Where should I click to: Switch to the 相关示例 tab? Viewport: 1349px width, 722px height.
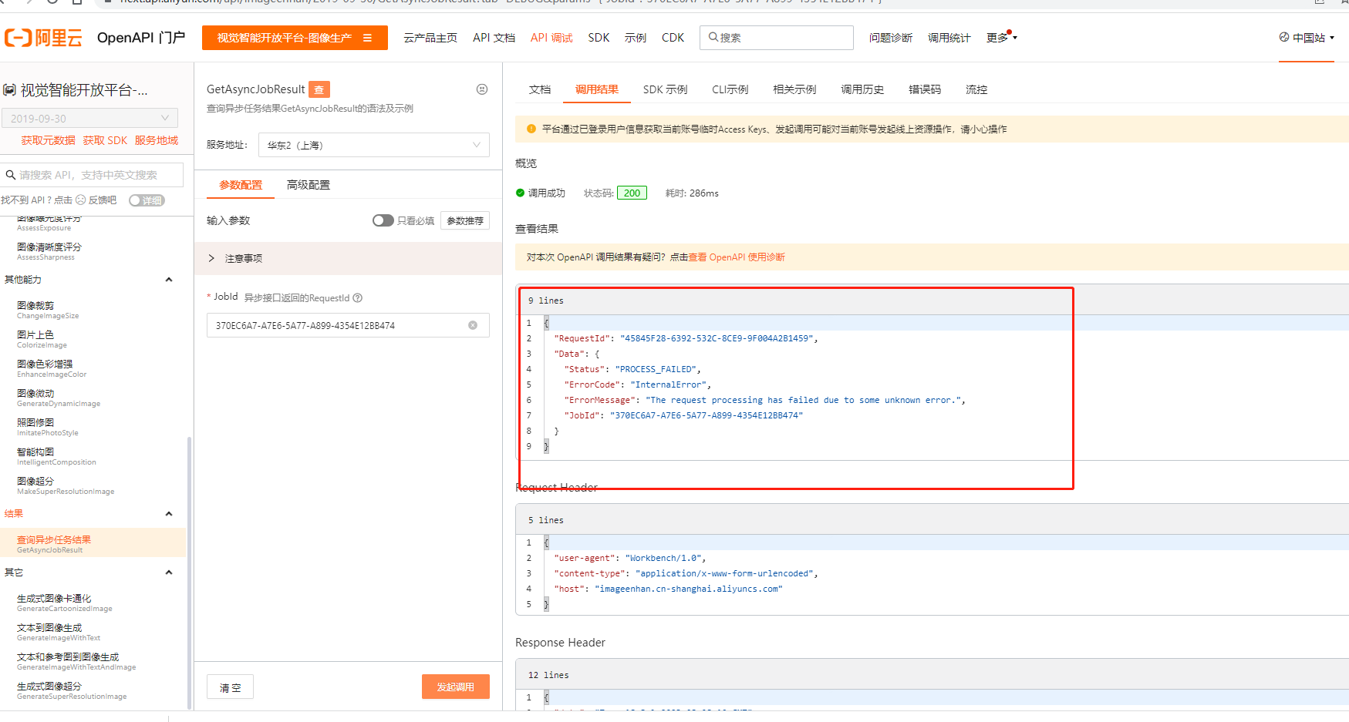794,89
